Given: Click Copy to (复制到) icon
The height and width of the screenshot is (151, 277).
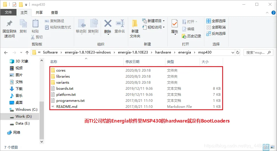Looking at the screenshot, I should coord(93,24).
